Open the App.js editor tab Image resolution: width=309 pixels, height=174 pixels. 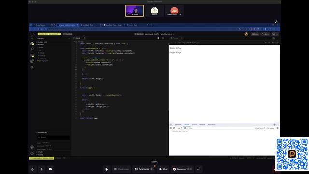point(78,38)
